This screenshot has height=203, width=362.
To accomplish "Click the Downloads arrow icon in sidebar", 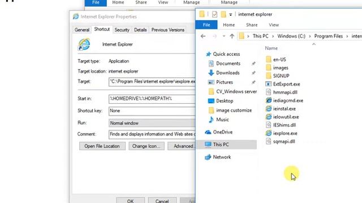I will coord(211,73).
